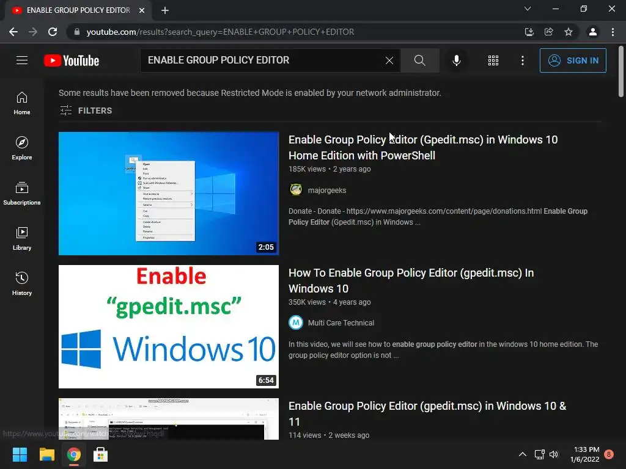Click the Multi Care Technical avatar
Screen dimensions: 626x469
click(296, 322)
